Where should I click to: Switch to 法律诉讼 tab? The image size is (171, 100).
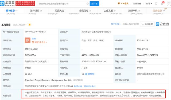click(x=36, y=11)
